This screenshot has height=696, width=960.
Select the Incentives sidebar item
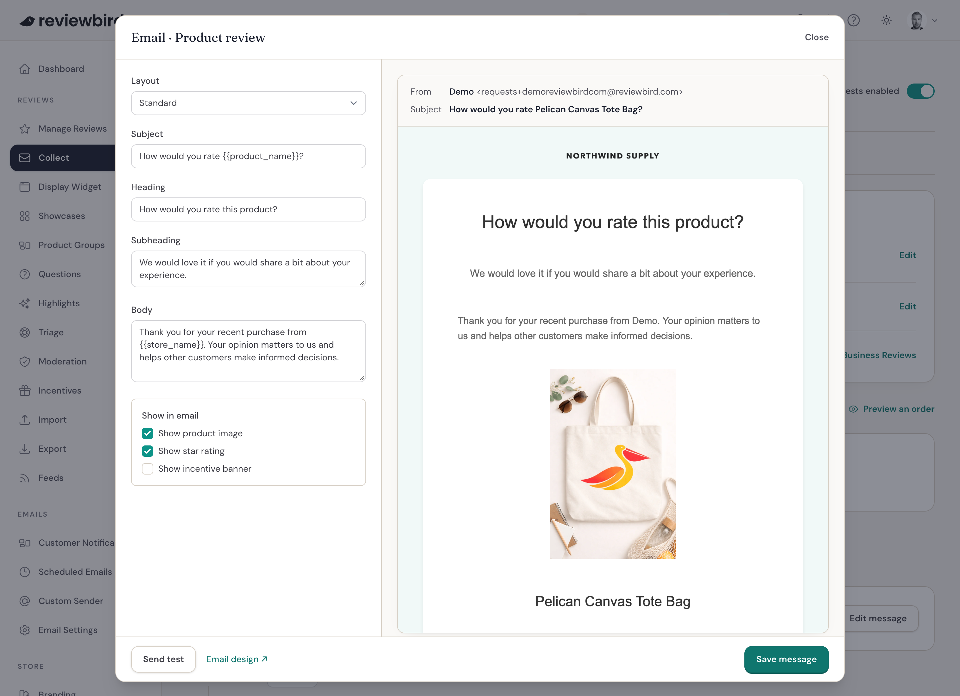click(x=63, y=391)
